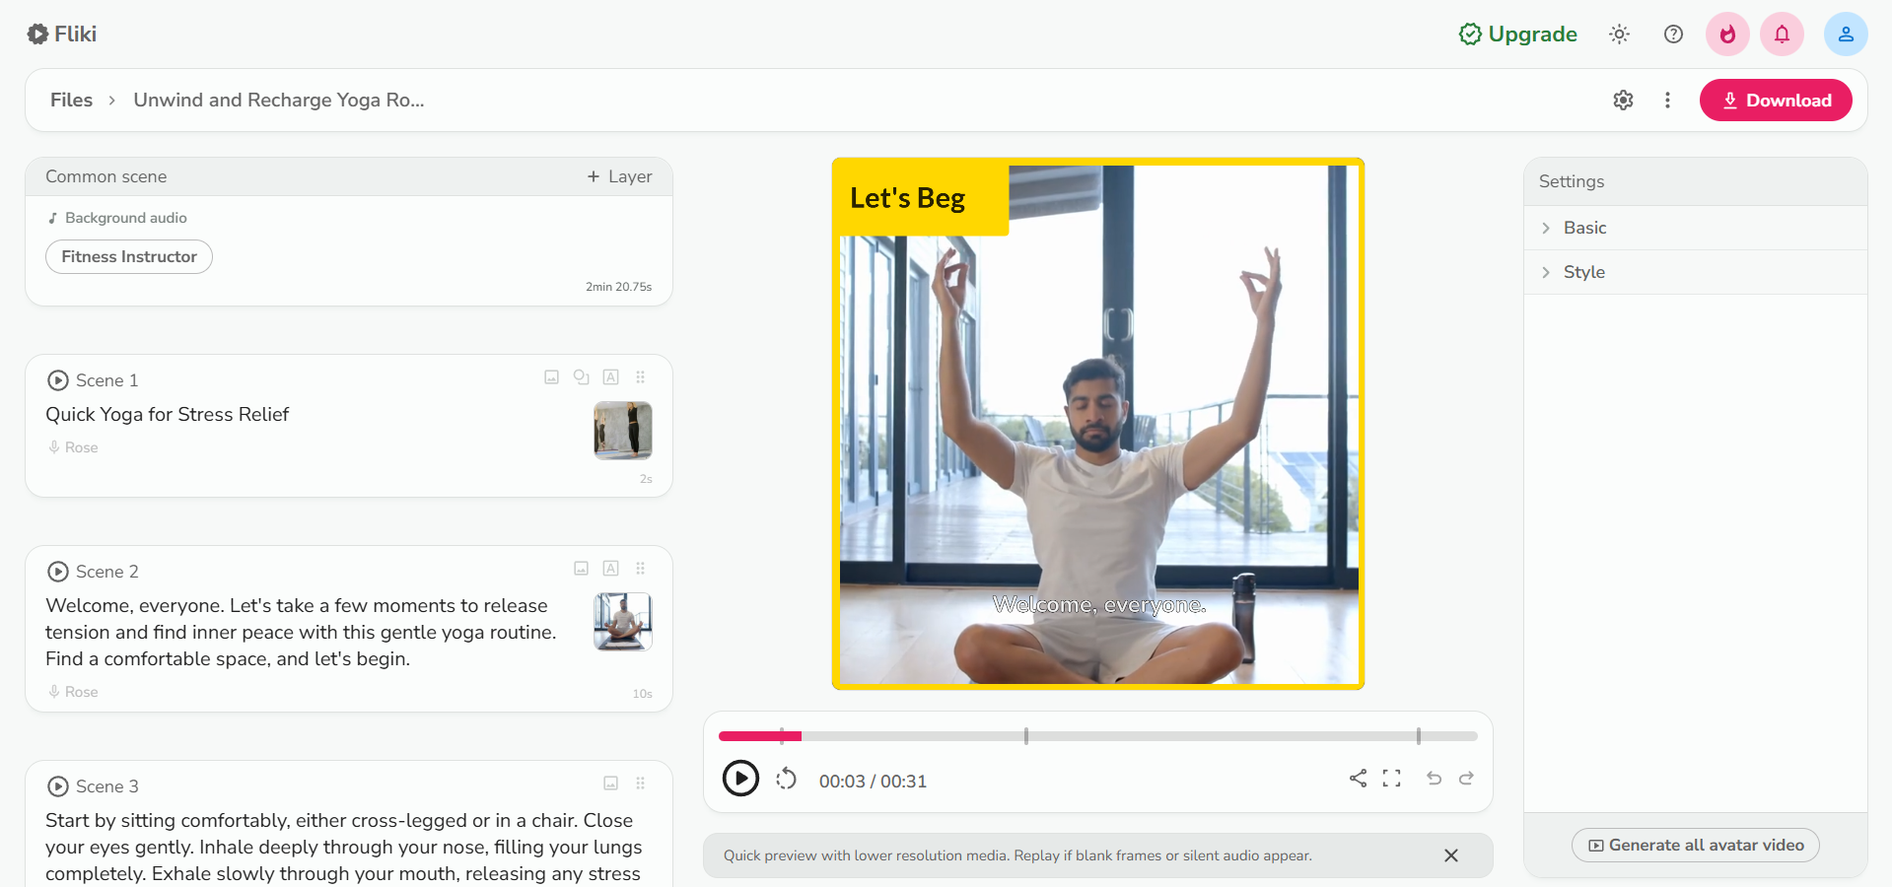Open the Upgrade page
This screenshot has height=887, width=1892.
tap(1517, 34)
